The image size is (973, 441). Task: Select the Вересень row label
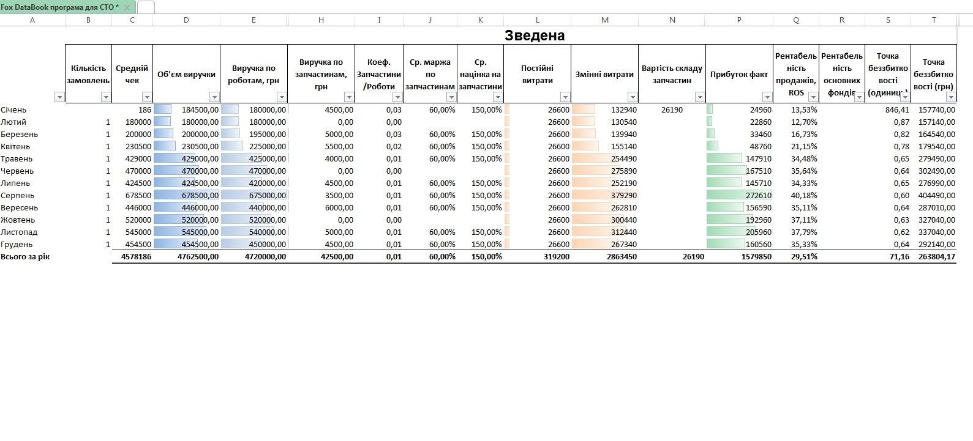pyautogui.click(x=19, y=208)
